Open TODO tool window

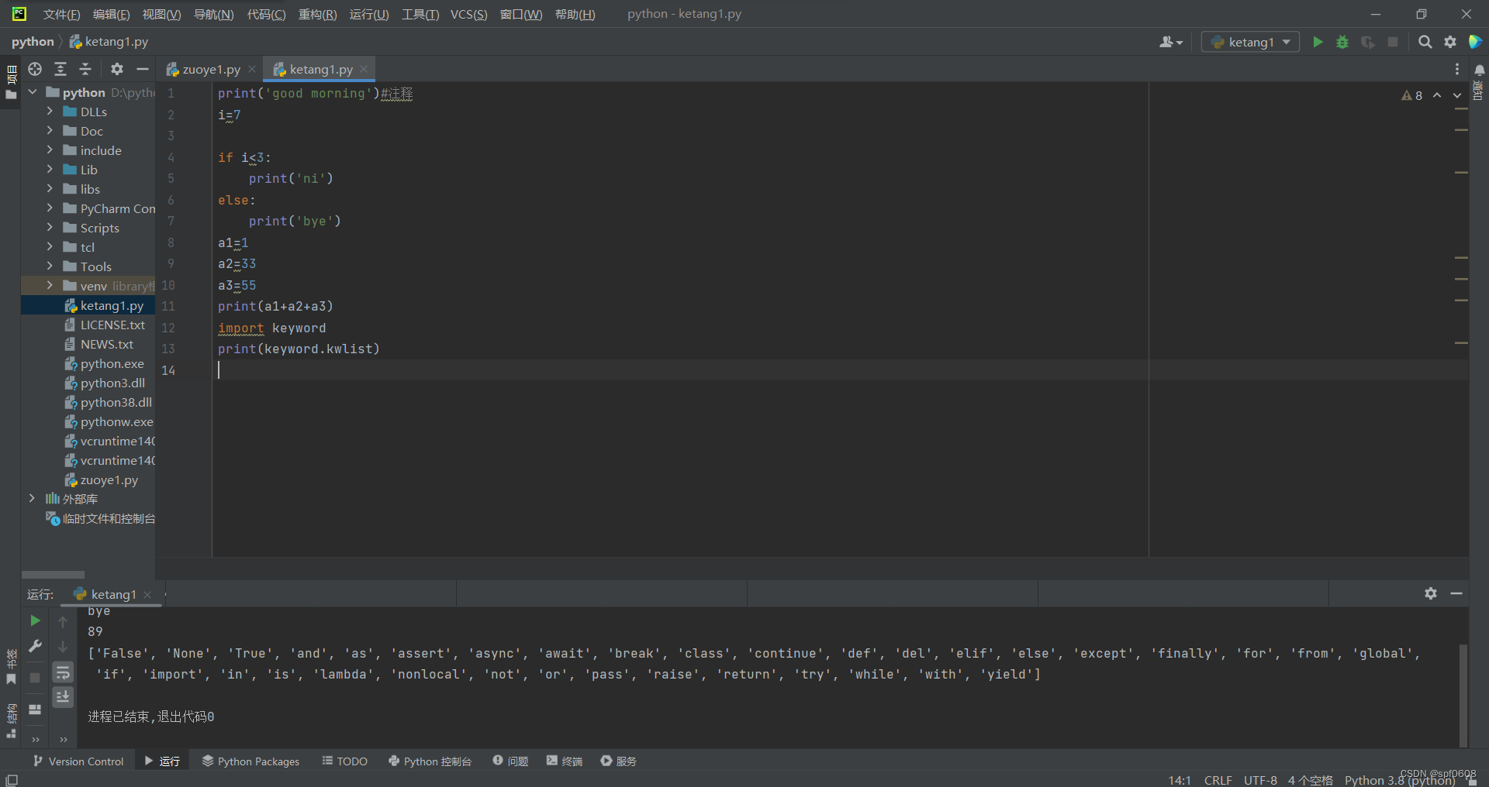pos(344,761)
